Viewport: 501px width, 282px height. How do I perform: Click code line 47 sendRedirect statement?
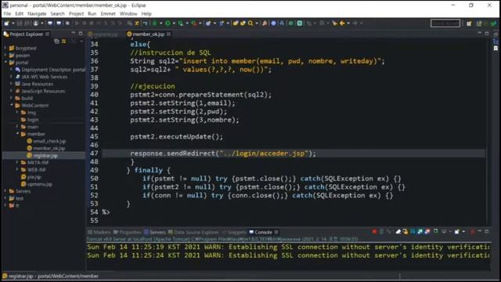tap(222, 154)
